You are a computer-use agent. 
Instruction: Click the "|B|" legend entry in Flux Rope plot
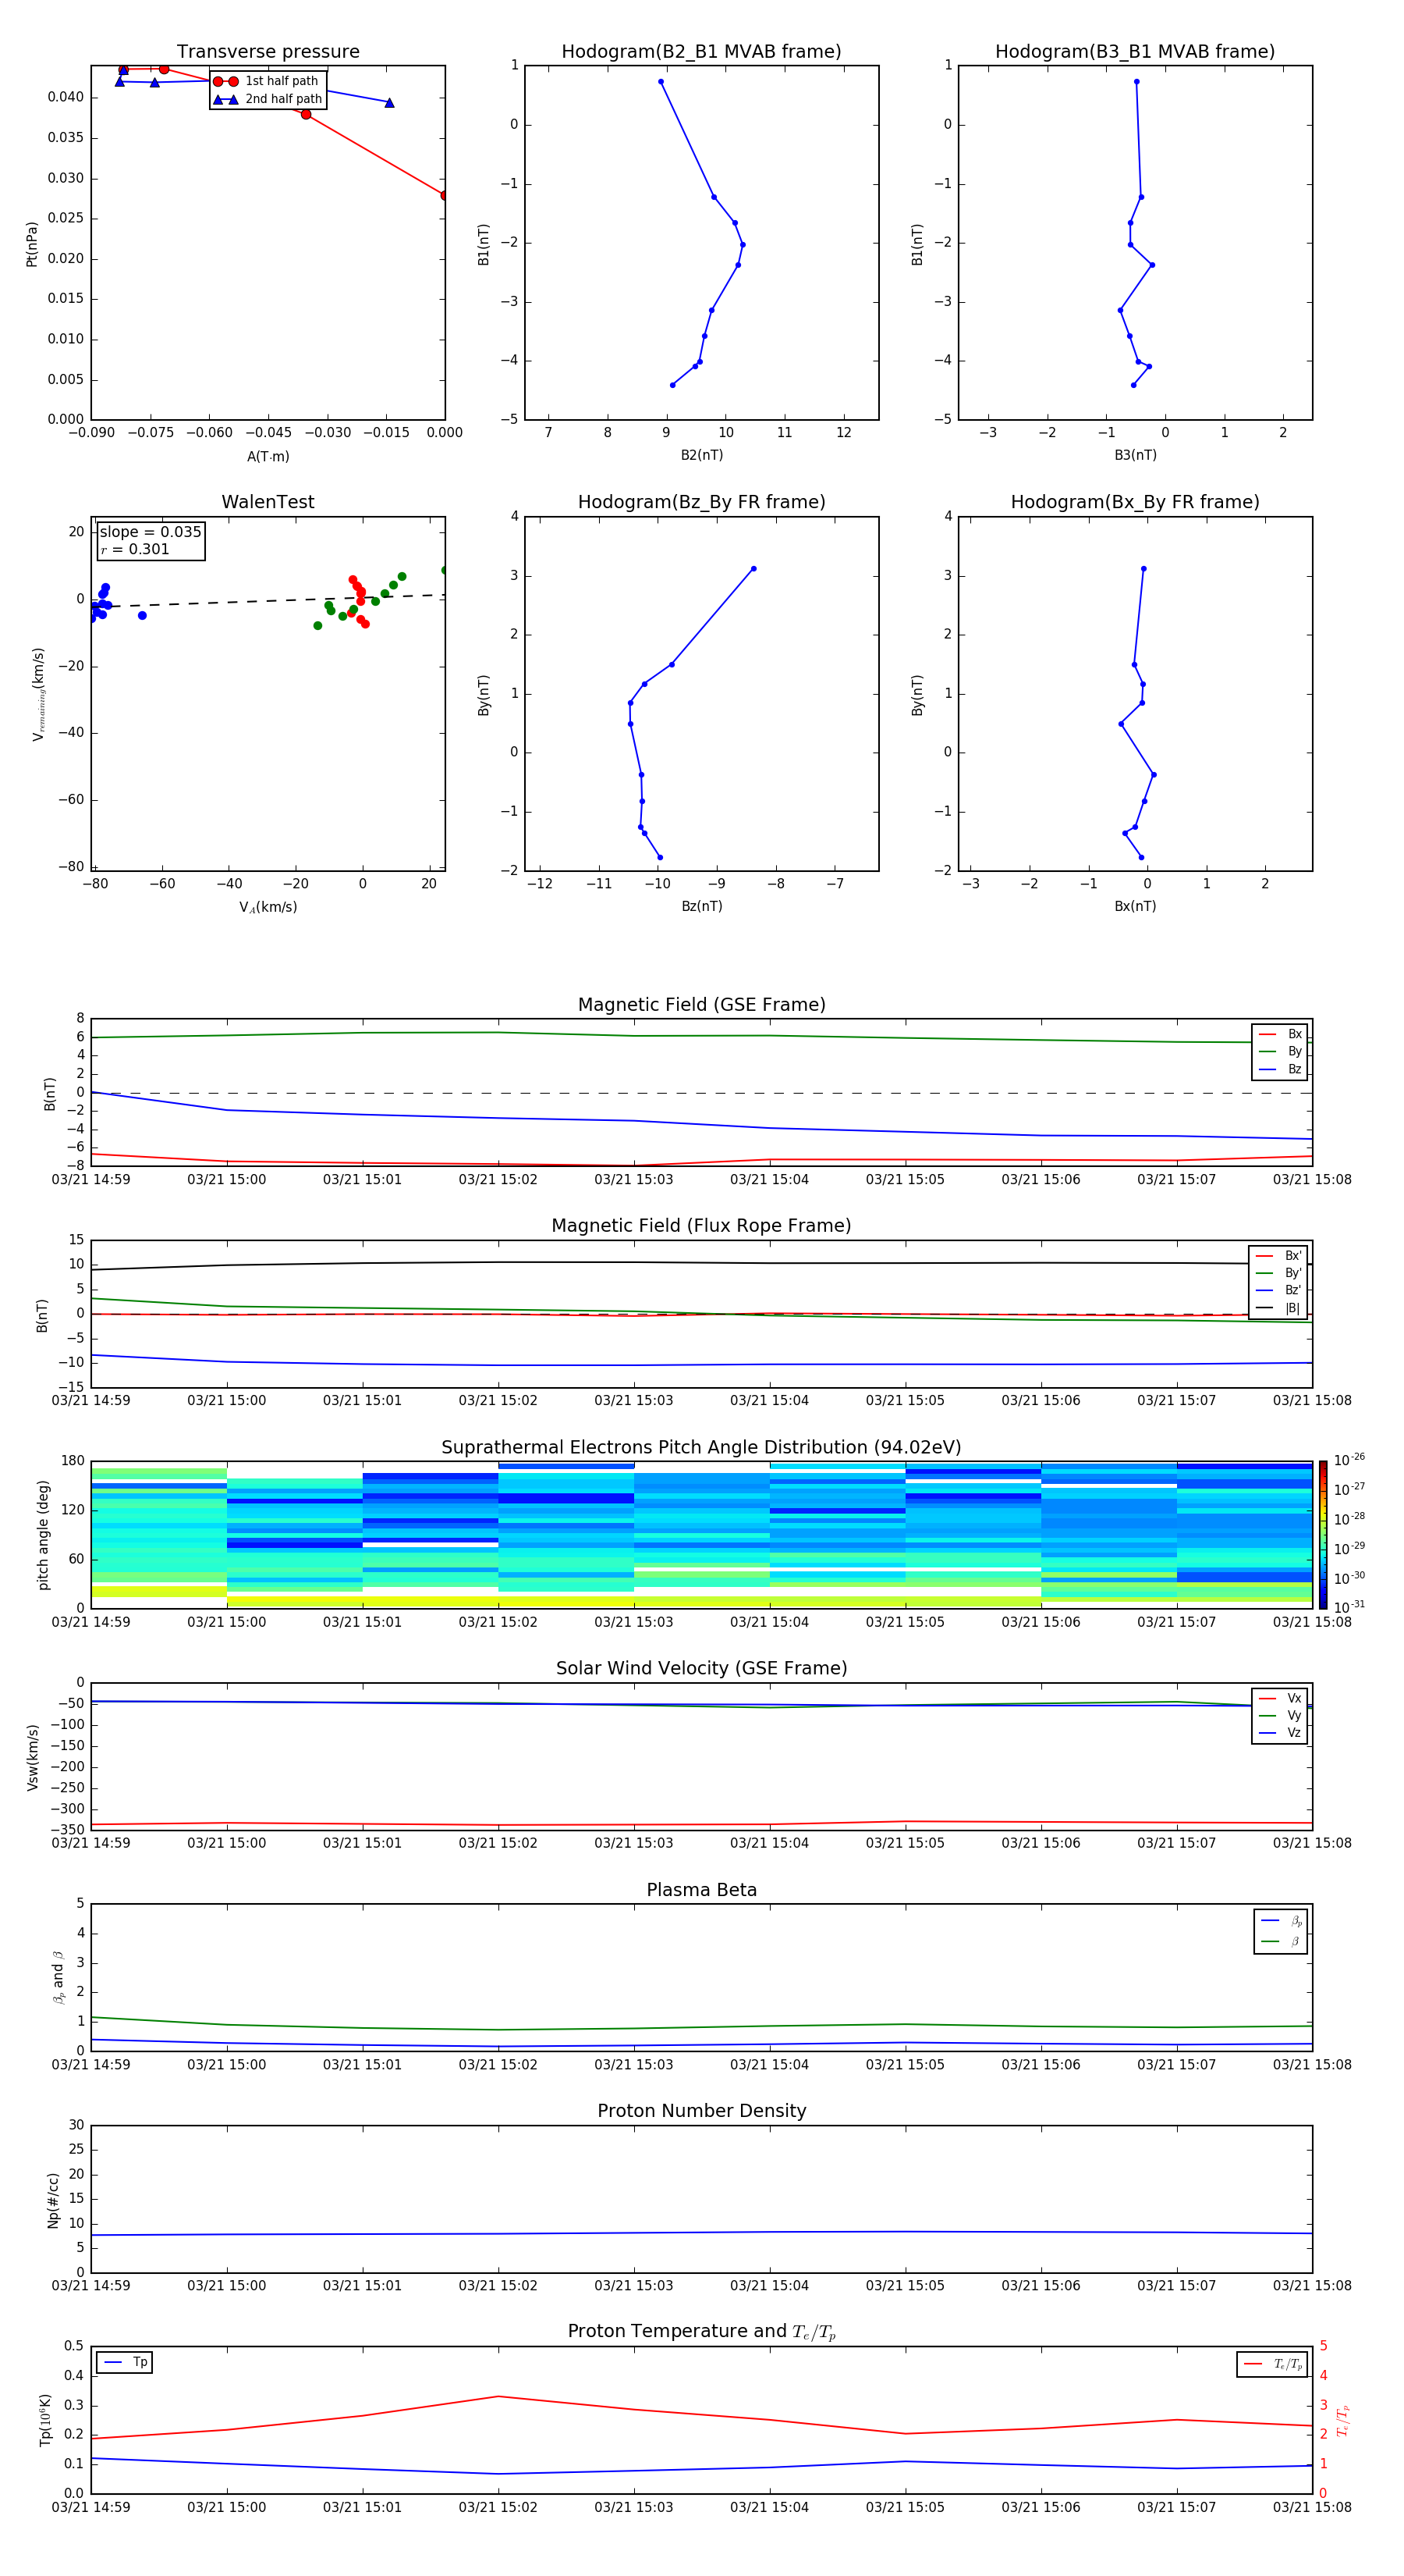click(1278, 1308)
